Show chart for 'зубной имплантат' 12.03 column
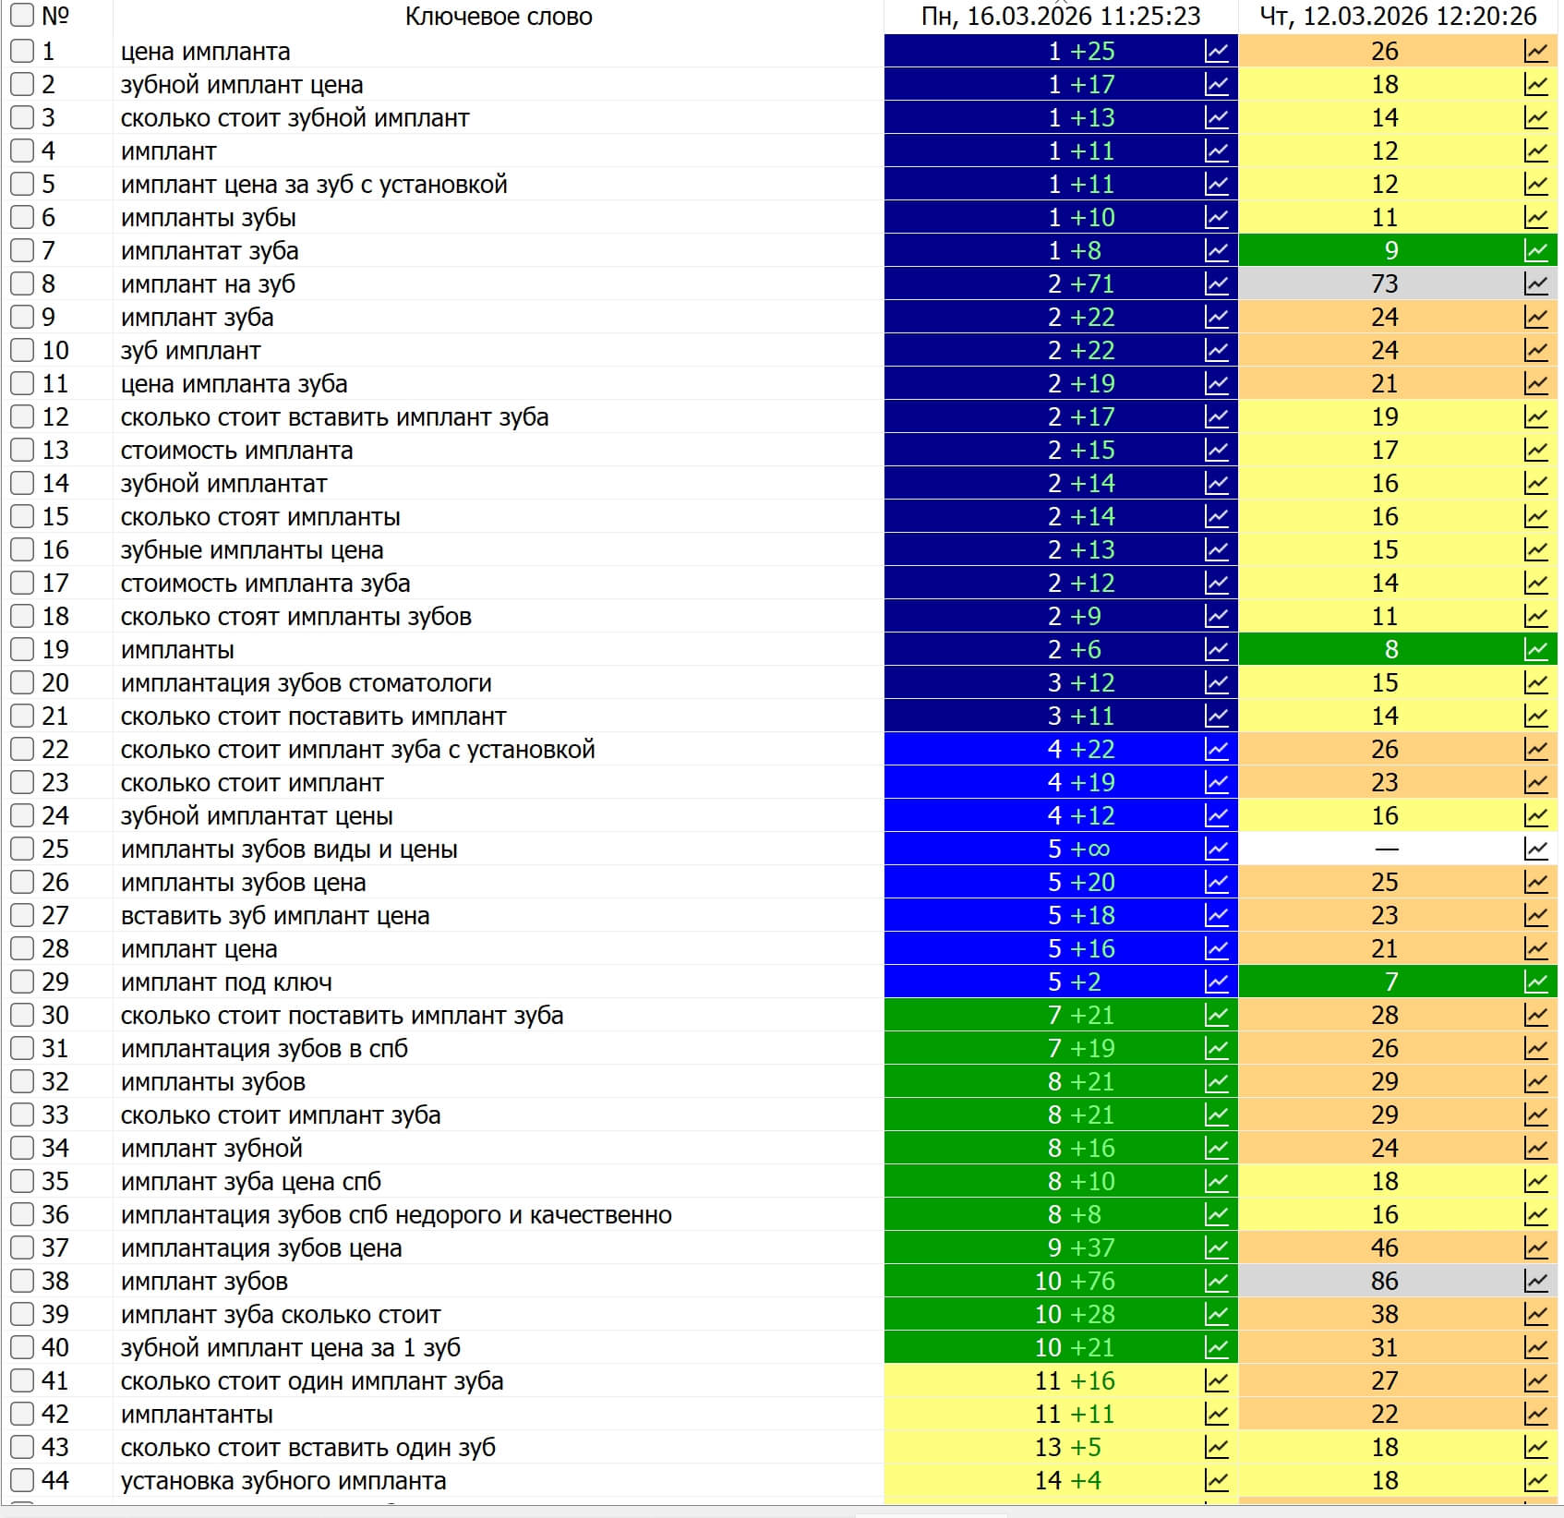The image size is (1564, 1518). [1535, 484]
